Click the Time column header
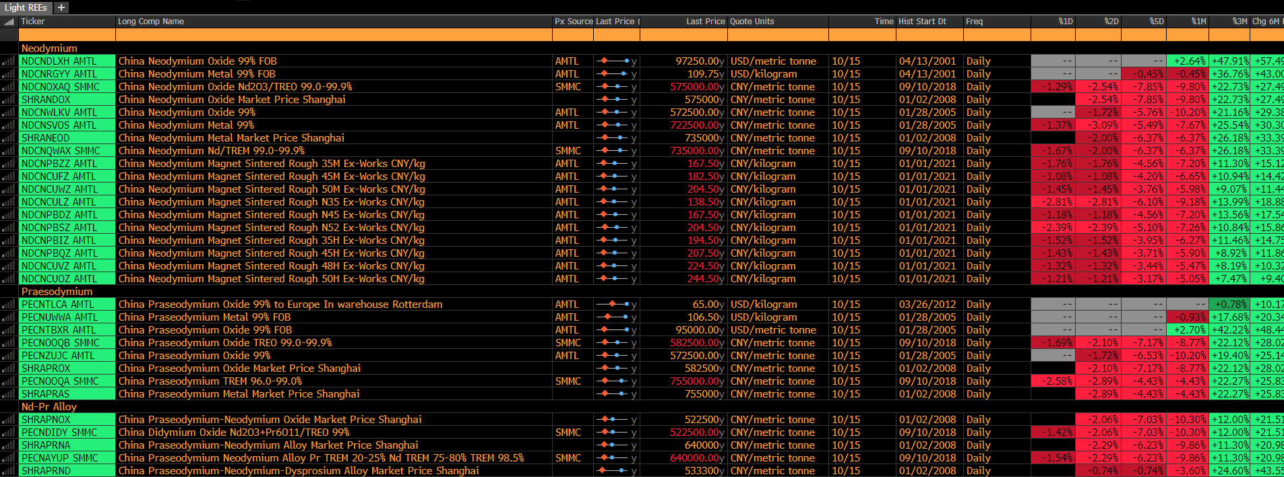This screenshot has height=477, width=1284. [x=862, y=22]
